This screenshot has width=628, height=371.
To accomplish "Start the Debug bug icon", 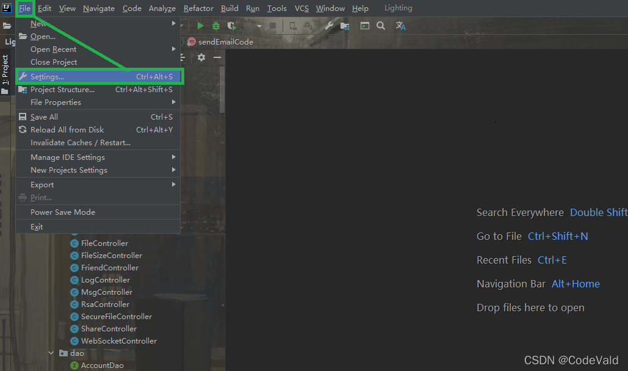I will point(216,26).
